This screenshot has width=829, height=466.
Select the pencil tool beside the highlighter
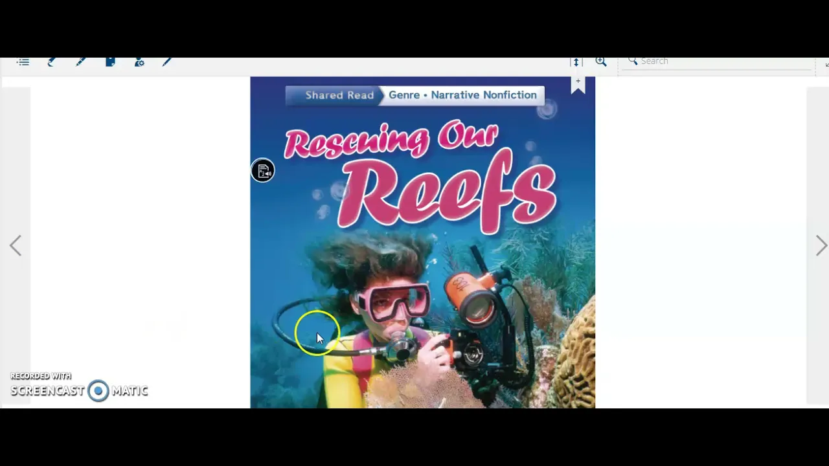81,62
